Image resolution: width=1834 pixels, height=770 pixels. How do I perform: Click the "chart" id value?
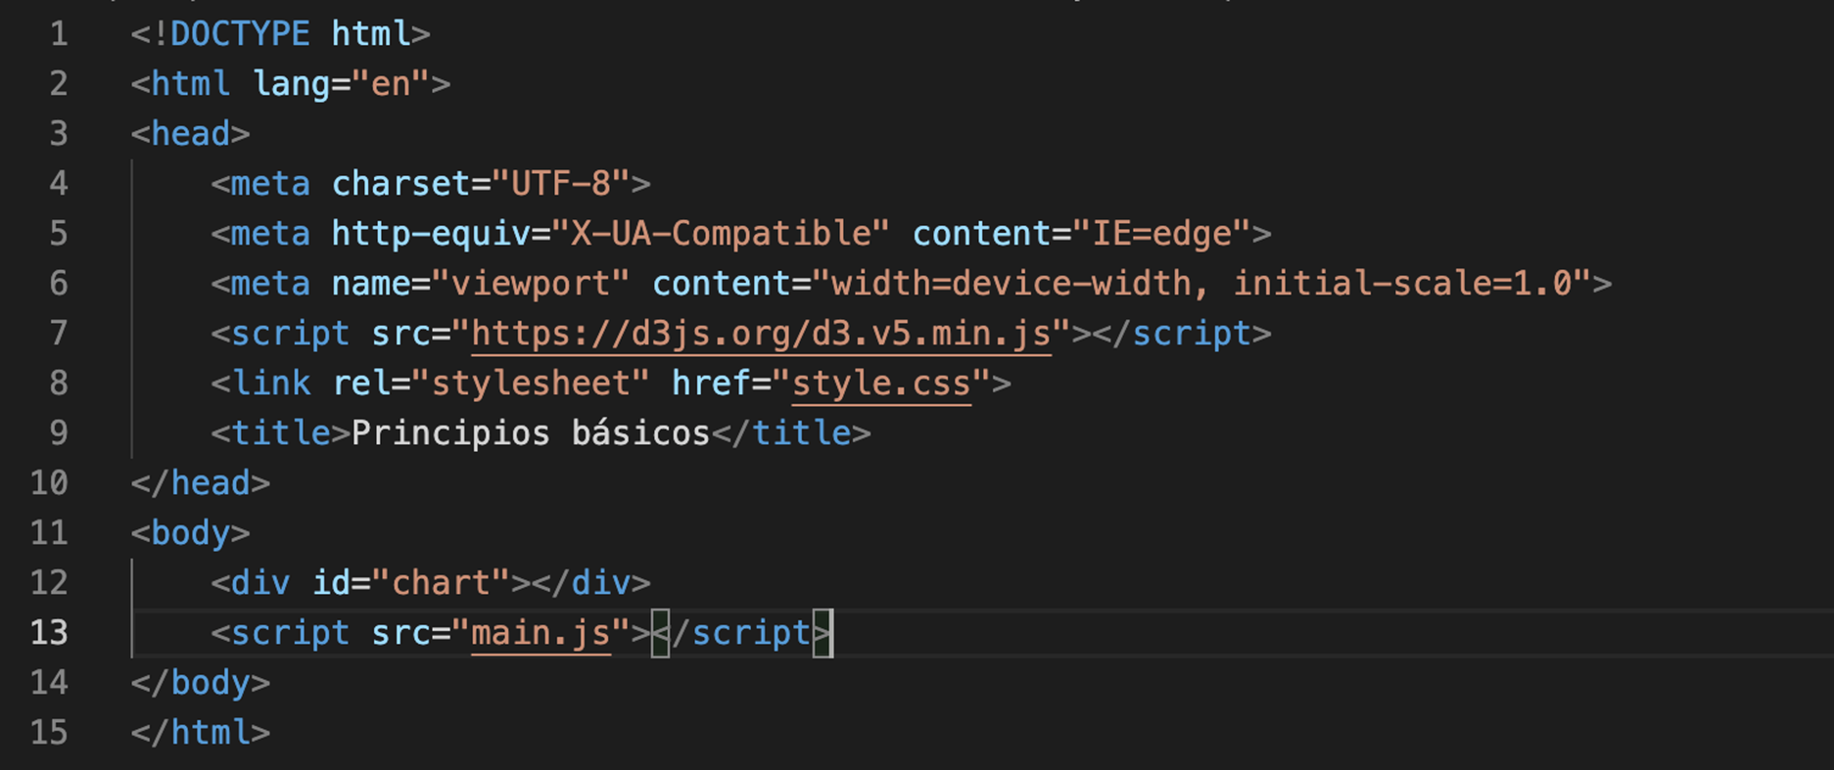coord(441,583)
